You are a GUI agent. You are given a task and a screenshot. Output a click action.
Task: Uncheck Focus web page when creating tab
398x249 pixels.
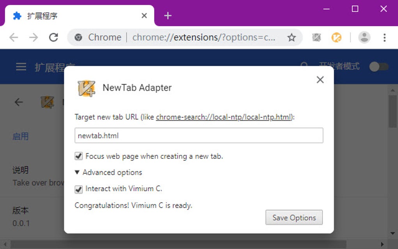[x=78, y=156]
